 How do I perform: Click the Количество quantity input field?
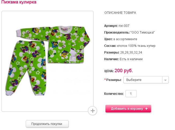(131, 94)
